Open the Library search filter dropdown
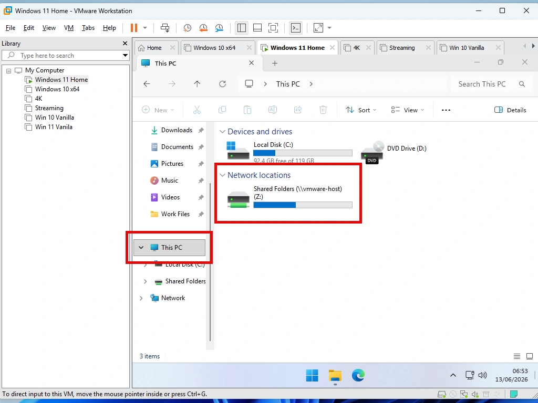 [x=125, y=55]
